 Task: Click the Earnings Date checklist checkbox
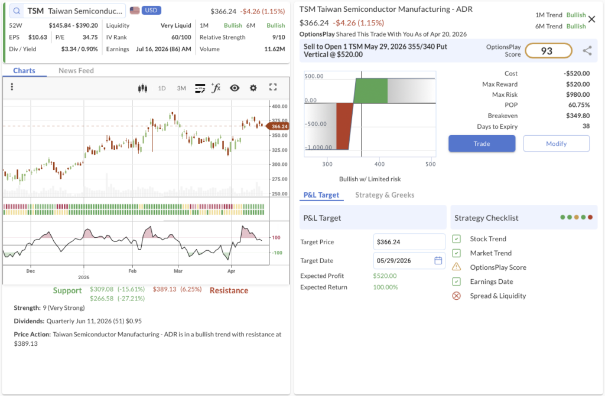(x=456, y=282)
